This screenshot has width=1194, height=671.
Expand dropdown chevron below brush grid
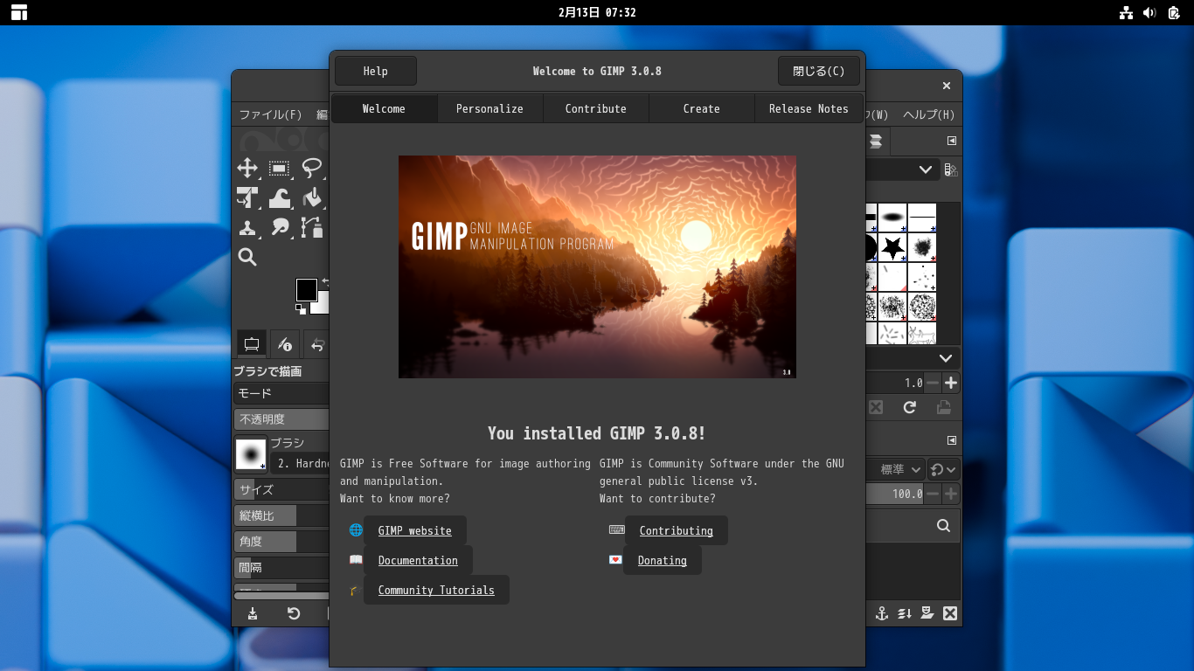click(x=946, y=358)
